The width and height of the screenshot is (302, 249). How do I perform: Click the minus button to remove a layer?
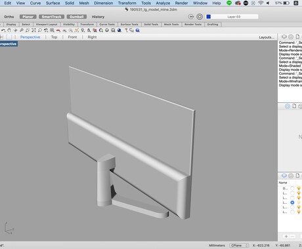click(293, 237)
